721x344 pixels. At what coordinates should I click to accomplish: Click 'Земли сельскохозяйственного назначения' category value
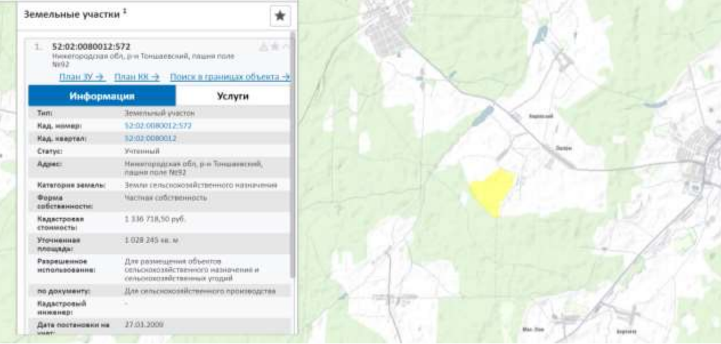coord(200,186)
